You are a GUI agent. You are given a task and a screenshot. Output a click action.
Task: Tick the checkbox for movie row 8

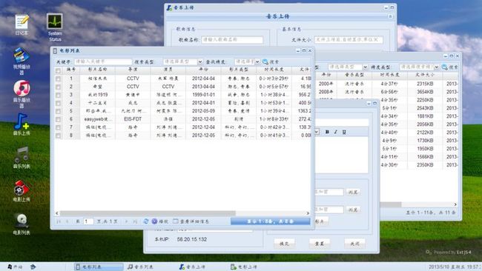coord(58,135)
